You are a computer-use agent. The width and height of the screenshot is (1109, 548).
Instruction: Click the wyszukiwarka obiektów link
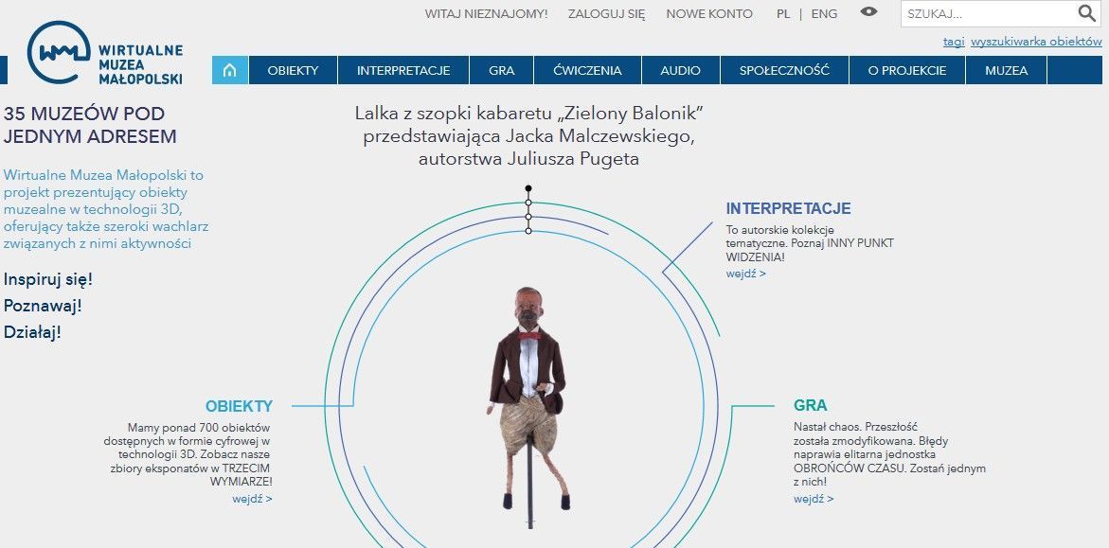click(x=1036, y=42)
